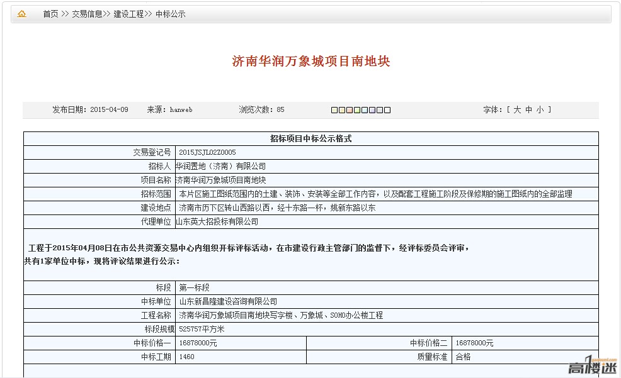Go to 交易信息 breadcrumb link

click(87, 14)
